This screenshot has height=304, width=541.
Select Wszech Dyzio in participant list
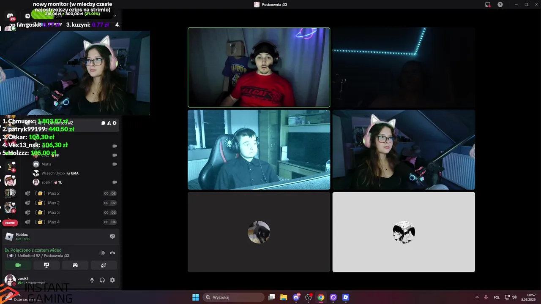(53, 173)
